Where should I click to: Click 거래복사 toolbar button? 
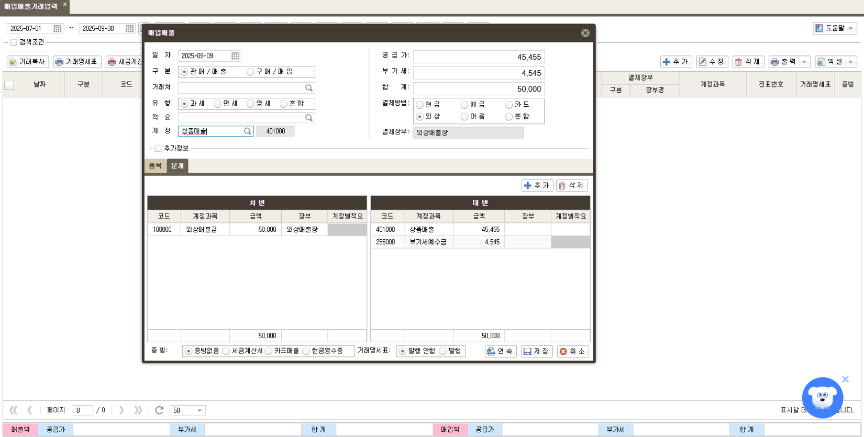(28, 62)
